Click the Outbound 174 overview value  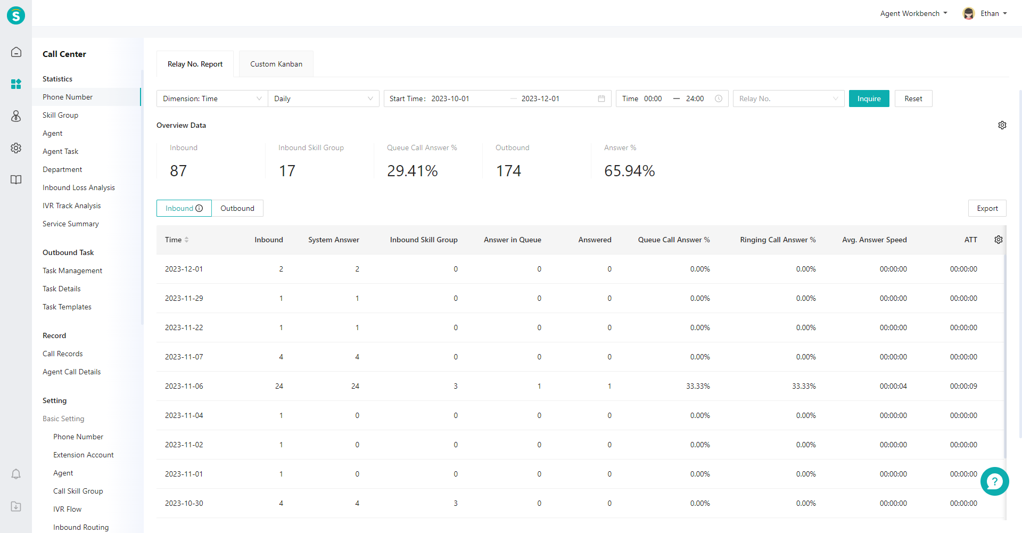point(509,171)
